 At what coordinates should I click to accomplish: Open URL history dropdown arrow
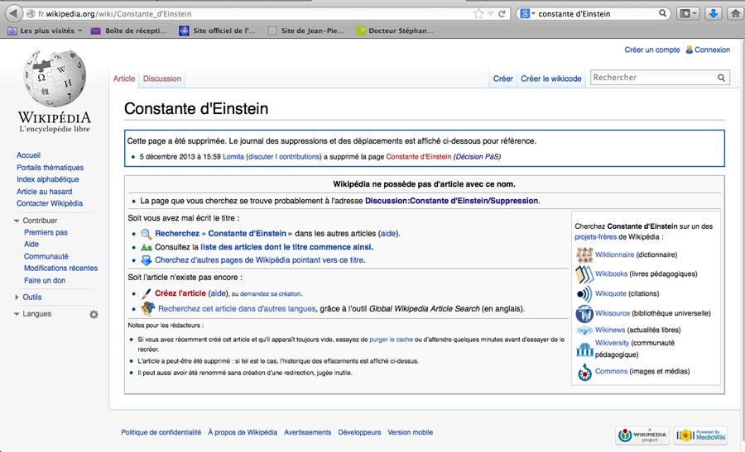(x=491, y=14)
